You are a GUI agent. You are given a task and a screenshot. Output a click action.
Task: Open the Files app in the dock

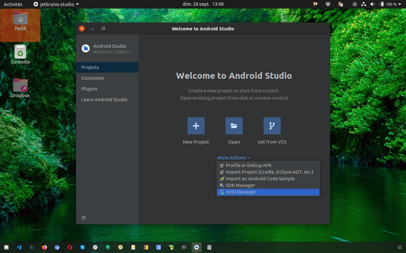(6, 247)
